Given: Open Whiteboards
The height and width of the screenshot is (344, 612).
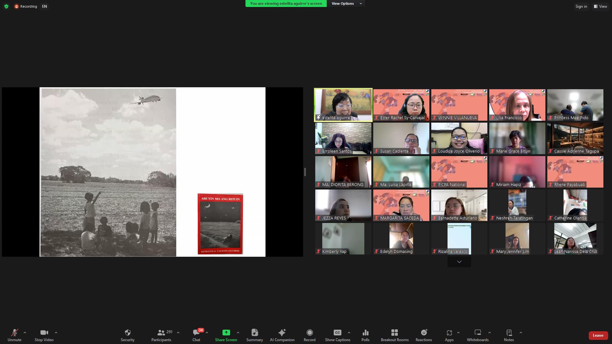Looking at the screenshot, I should pos(478,335).
